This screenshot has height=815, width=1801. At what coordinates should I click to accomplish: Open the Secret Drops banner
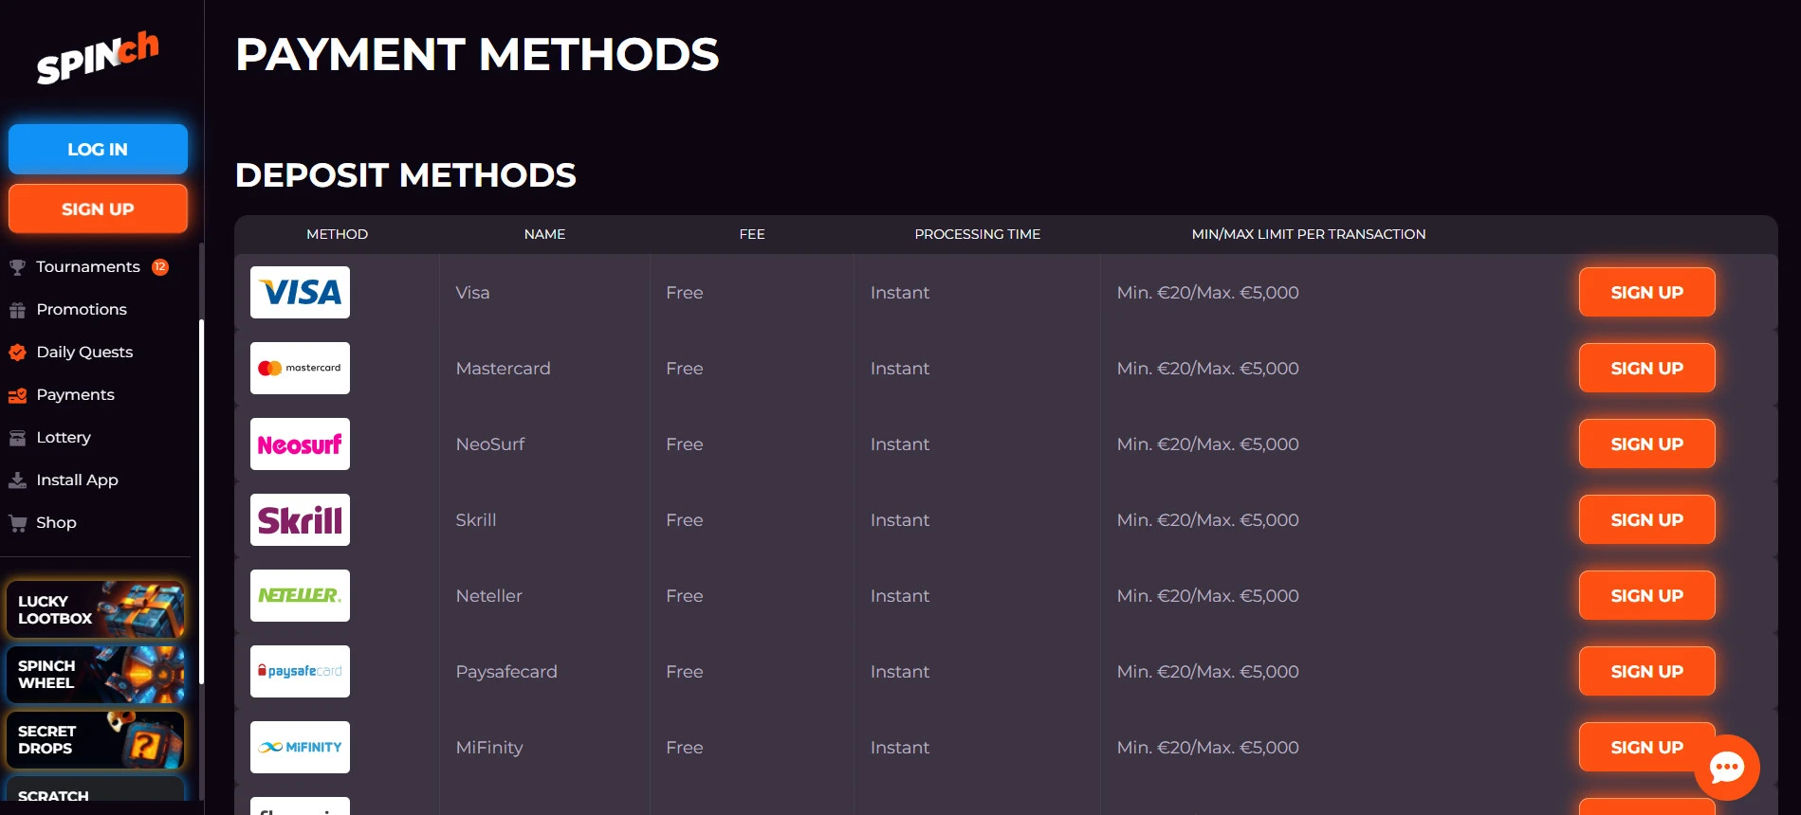(96, 739)
